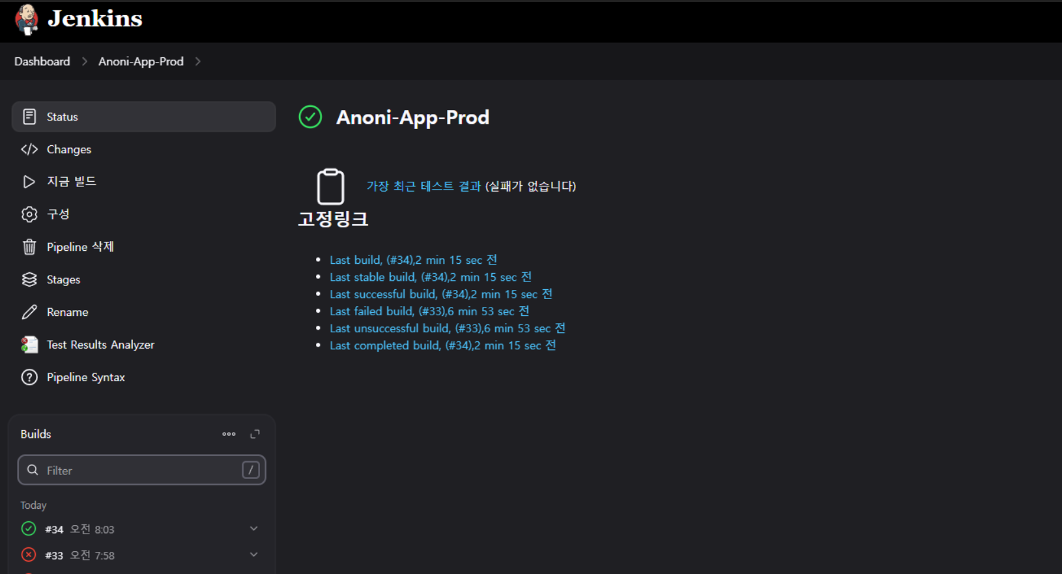Click the pencil Rename icon
The image size is (1062, 574).
point(29,312)
